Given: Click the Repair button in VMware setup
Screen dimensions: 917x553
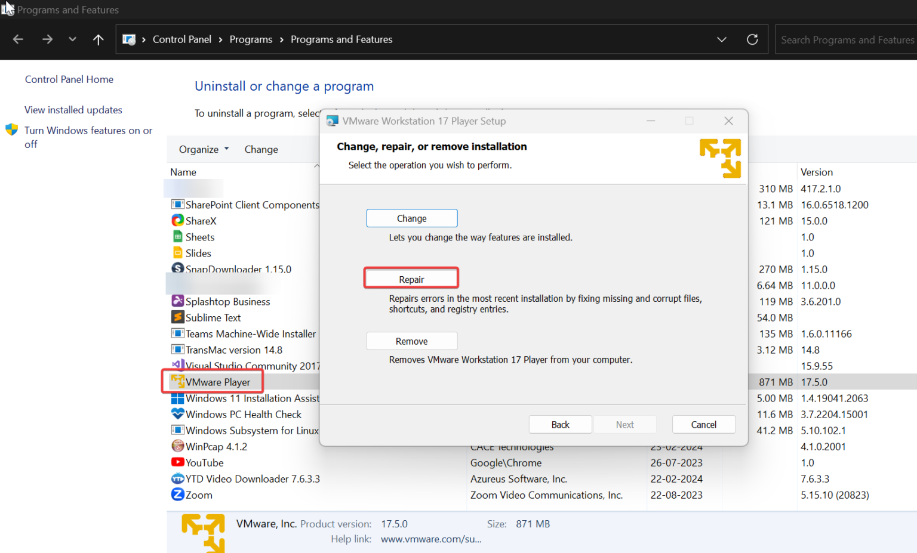Looking at the screenshot, I should (x=411, y=277).
